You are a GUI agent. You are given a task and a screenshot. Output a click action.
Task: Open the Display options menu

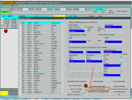tap(21, 3)
